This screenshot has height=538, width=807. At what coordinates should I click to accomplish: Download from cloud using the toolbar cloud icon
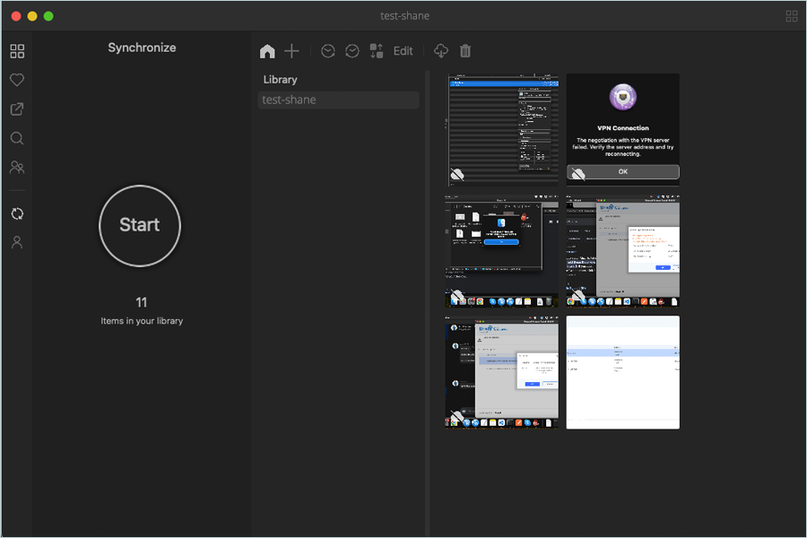(441, 51)
